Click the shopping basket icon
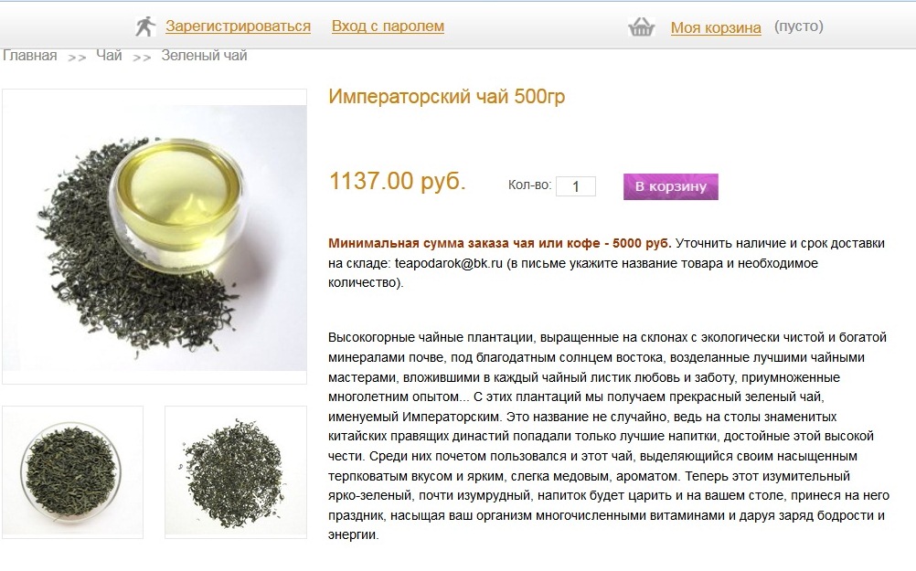Screen dimensions: 916x571 point(641,26)
